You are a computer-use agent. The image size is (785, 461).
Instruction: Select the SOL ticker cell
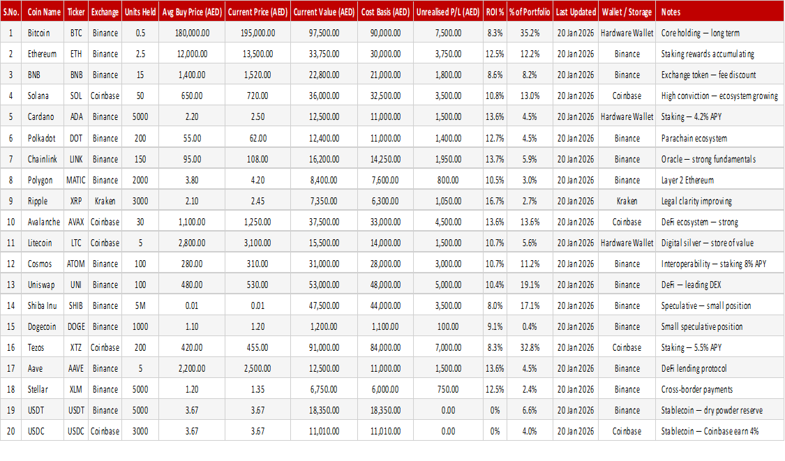pyautogui.click(x=76, y=96)
